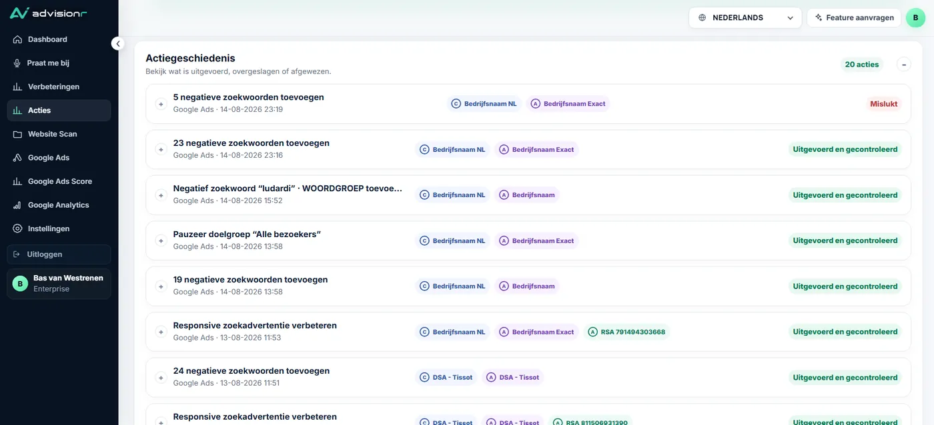Image resolution: width=934 pixels, height=425 pixels.
Task: Click the advisionr logo
Action: 48,13
